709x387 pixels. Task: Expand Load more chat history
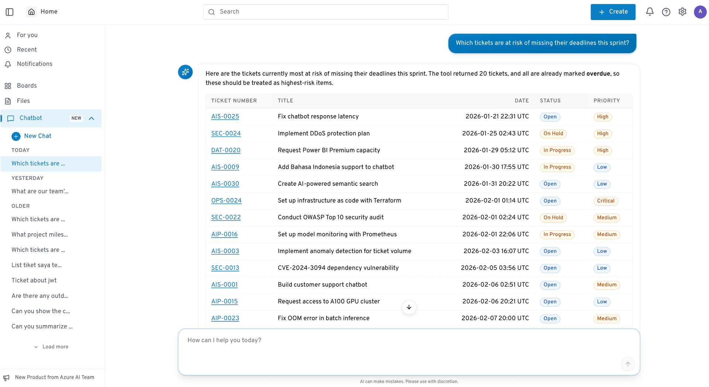pos(51,347)
